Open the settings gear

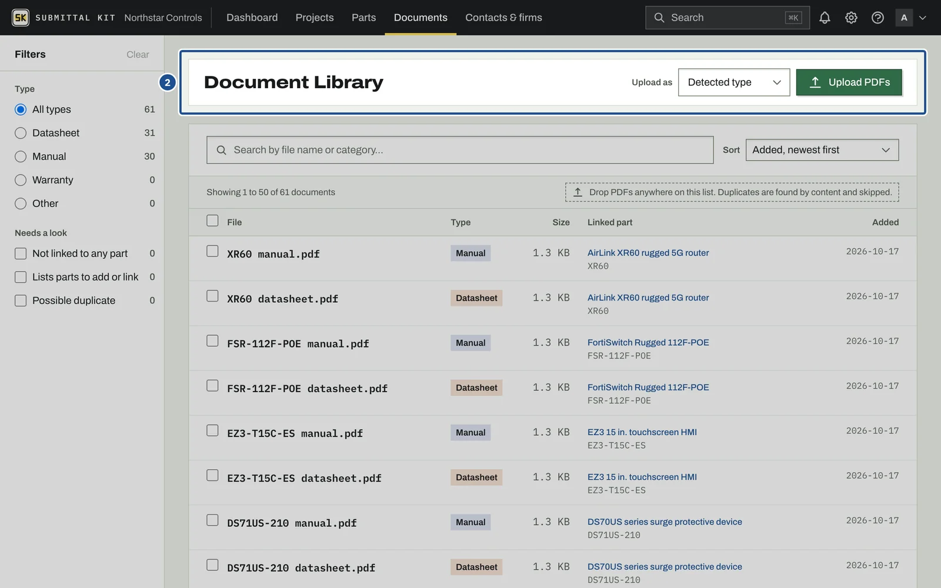[851, 18]
